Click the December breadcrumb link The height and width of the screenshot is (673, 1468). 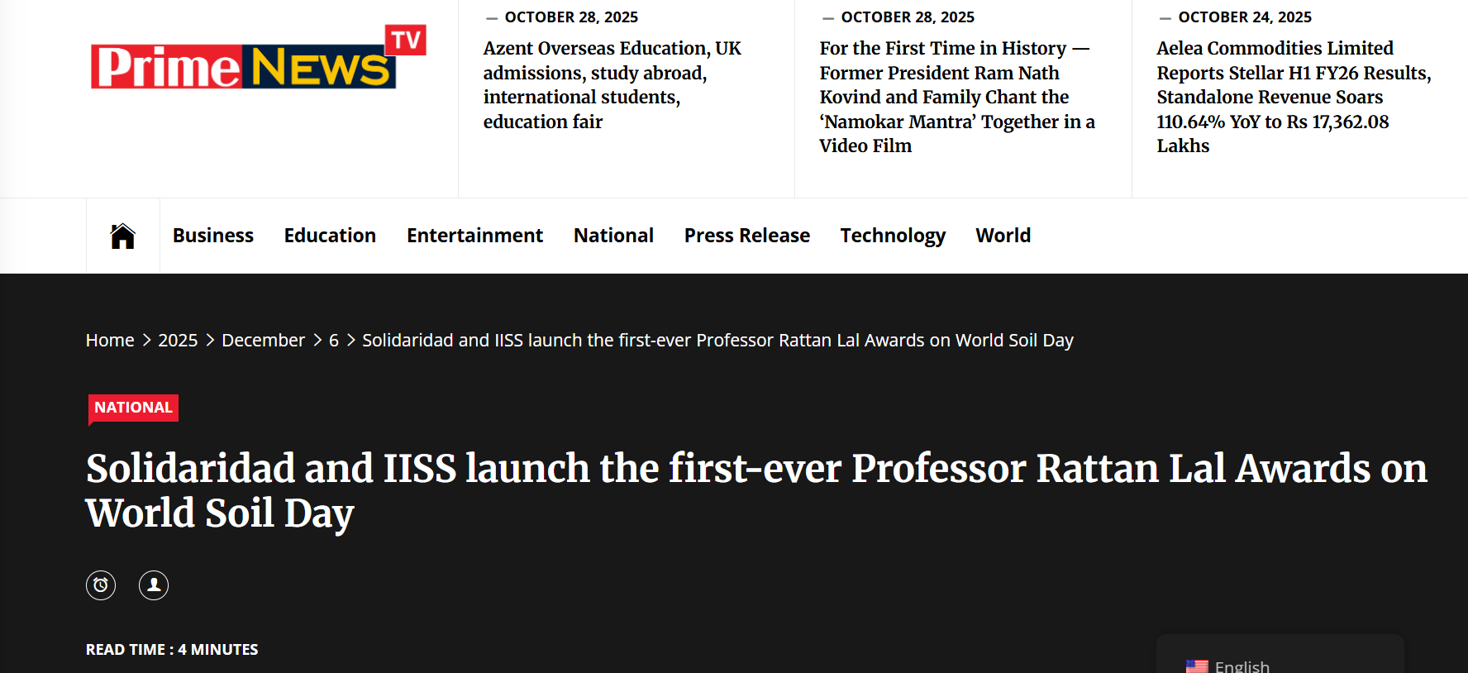[263, 341]
